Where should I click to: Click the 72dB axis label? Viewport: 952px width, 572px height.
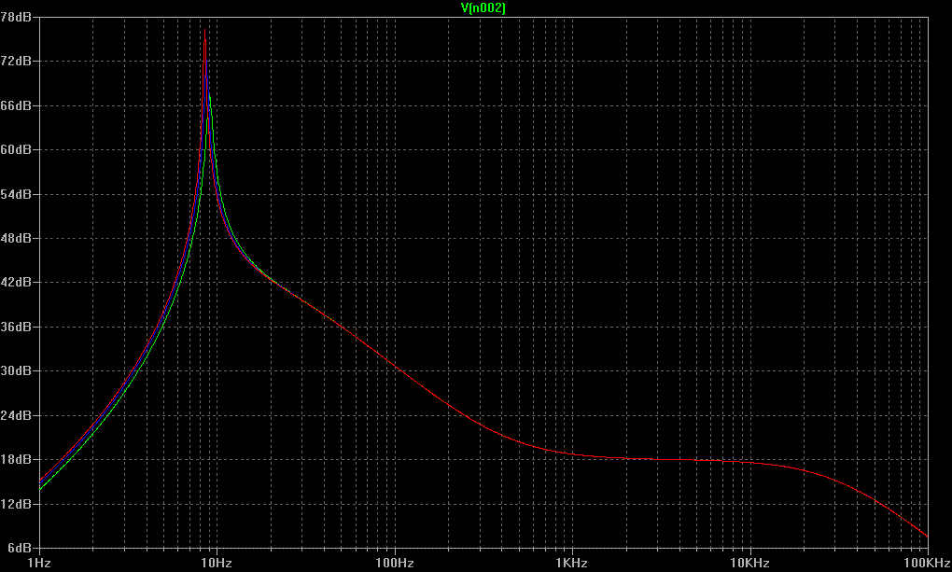point(16,62)
